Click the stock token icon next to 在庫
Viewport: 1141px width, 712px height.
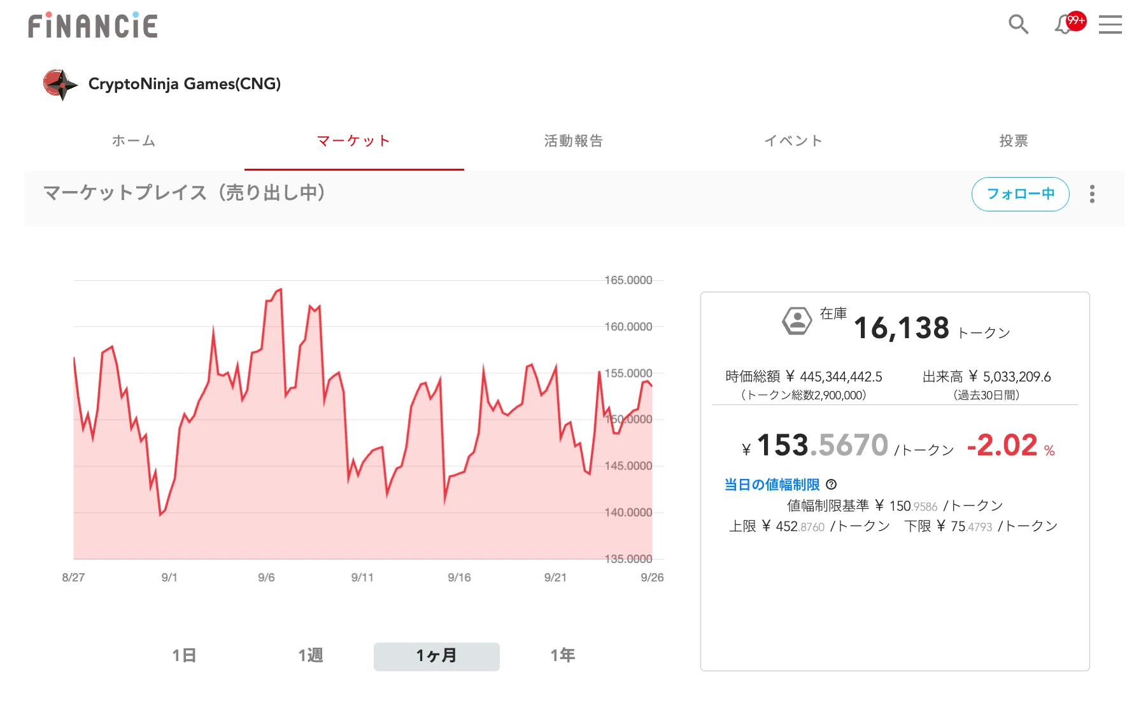click(x=797, y=321)
